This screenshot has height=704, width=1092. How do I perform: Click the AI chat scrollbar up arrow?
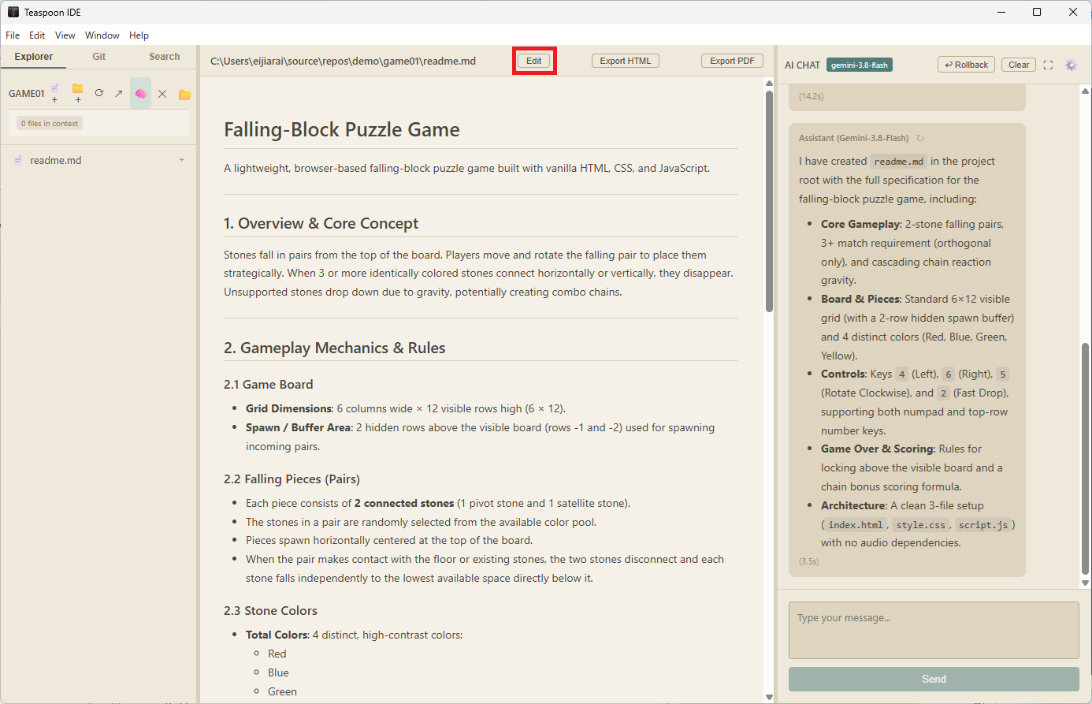pos(1085,90)
